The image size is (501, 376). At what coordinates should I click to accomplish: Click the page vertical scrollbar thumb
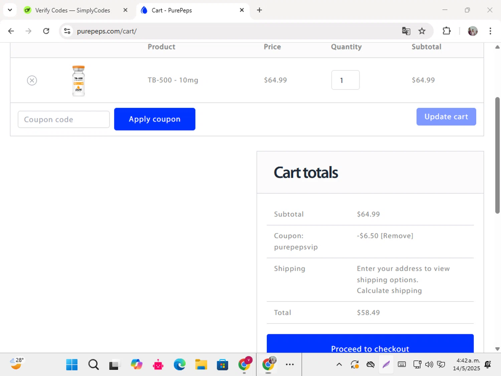(x=497, y=155)
